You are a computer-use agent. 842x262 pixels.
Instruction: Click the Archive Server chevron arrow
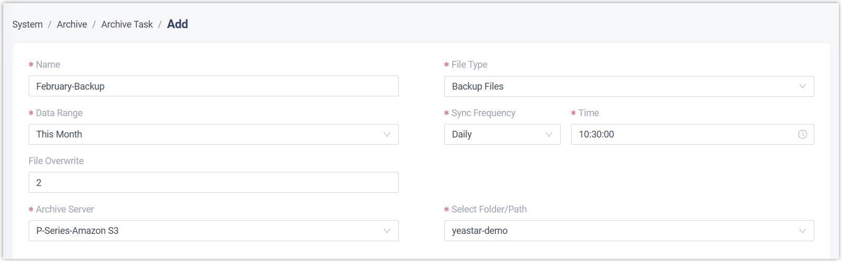pos(387,231)
